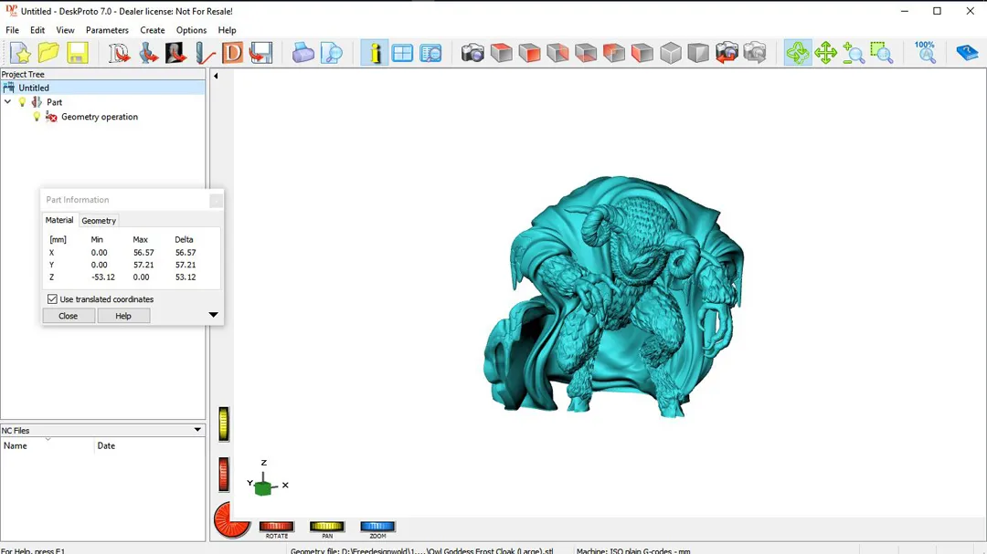Screen dimensions: 987x554
Task: Collapse the Part tree node
Action: tap(7, 102)
